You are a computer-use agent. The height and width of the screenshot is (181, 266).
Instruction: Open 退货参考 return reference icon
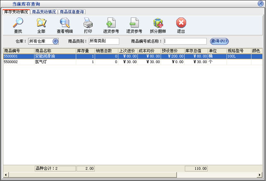coord(134,23)
